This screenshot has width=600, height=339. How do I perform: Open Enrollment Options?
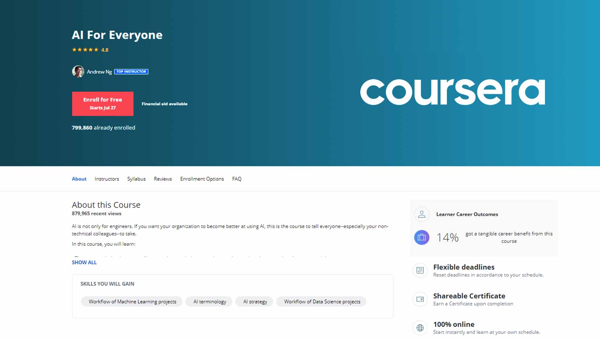pos(202,179)
